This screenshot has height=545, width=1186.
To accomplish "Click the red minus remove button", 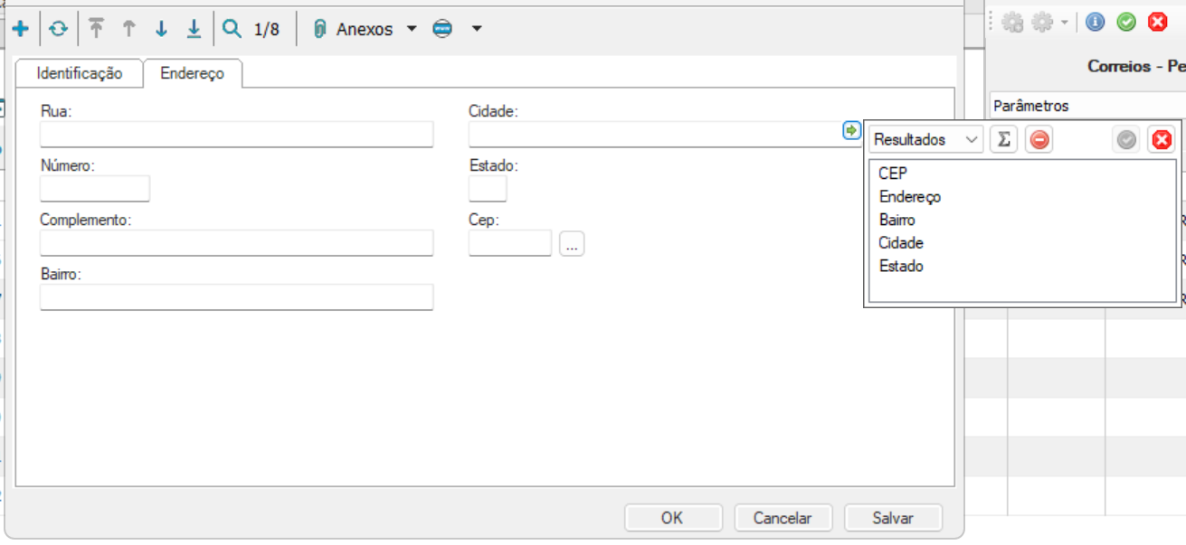I will (1039, 140).
